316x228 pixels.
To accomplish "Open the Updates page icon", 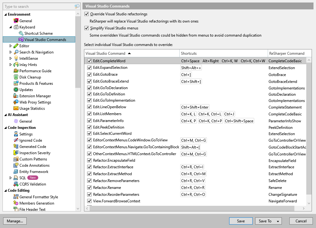I will tap(15, 89).
